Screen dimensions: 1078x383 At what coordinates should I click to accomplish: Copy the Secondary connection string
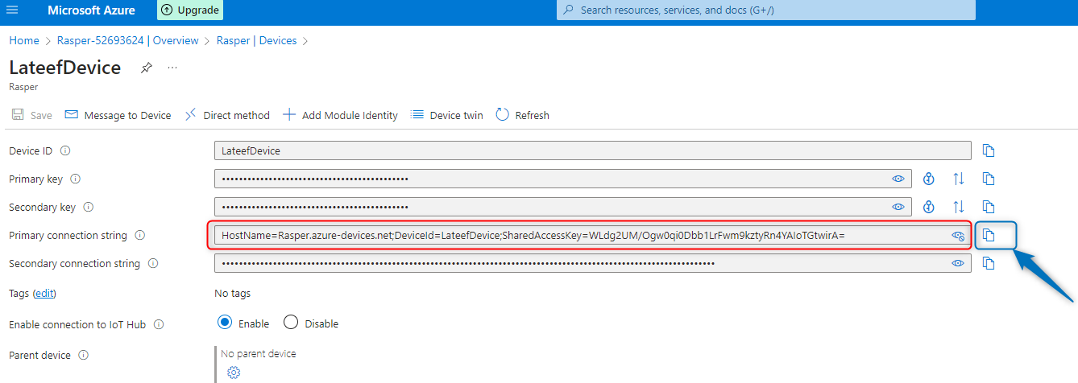point(989,263)
